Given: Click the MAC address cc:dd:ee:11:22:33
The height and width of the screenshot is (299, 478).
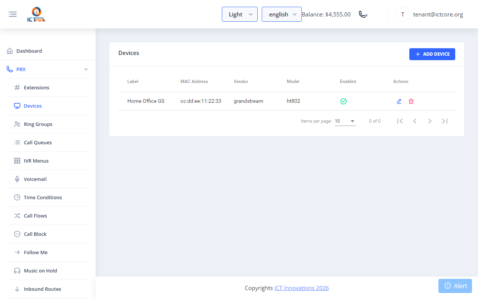Looking at the screenshot, I should coord(201,101).
